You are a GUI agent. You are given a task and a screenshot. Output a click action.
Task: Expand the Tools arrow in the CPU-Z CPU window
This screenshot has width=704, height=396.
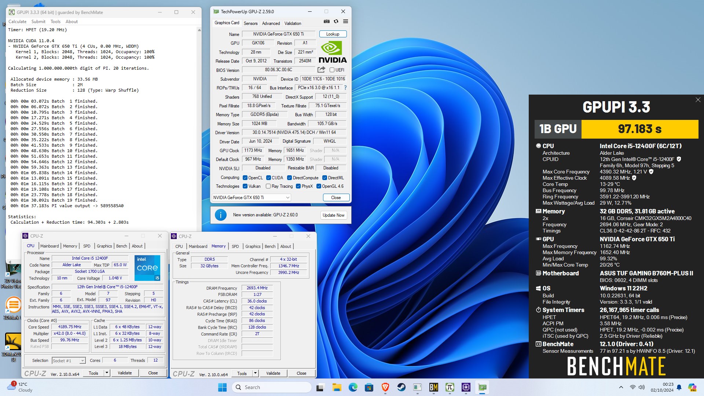pos(107,373)
